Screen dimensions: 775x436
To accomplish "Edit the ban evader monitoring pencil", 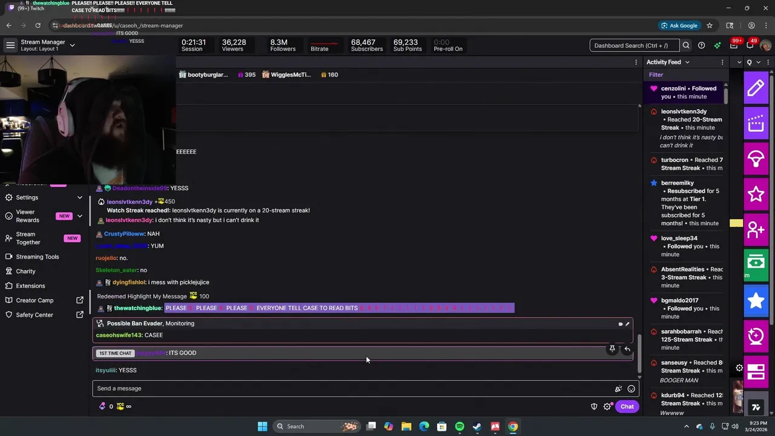I will click(x=627, y=324).
